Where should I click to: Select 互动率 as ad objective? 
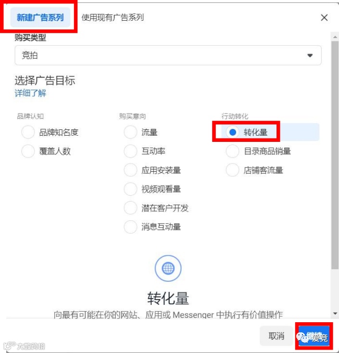130,151
